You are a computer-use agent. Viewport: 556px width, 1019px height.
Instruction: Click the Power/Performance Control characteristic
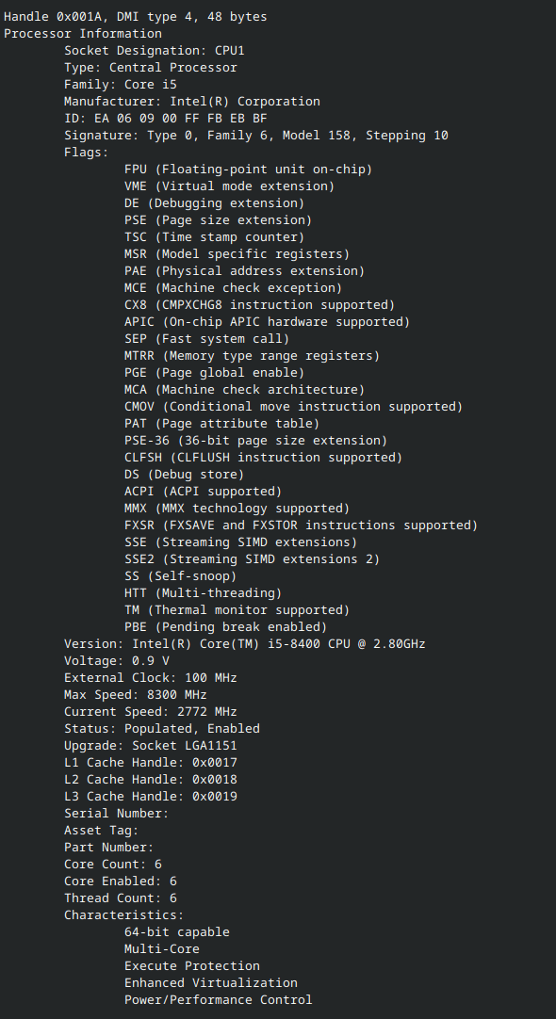point(219,999)
